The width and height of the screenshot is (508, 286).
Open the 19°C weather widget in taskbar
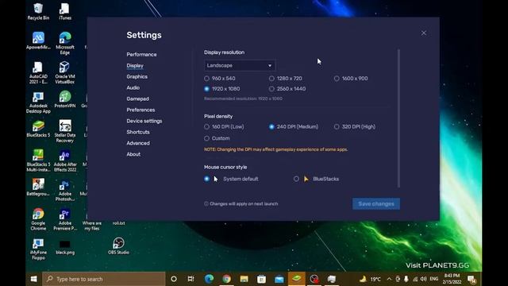[x=370, y=279]
